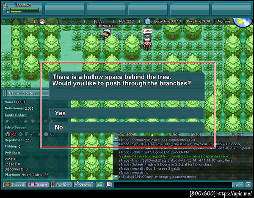Screen dimensions: 254x198
Task: Click the sunny weather icon
Action: coord(243,22)
